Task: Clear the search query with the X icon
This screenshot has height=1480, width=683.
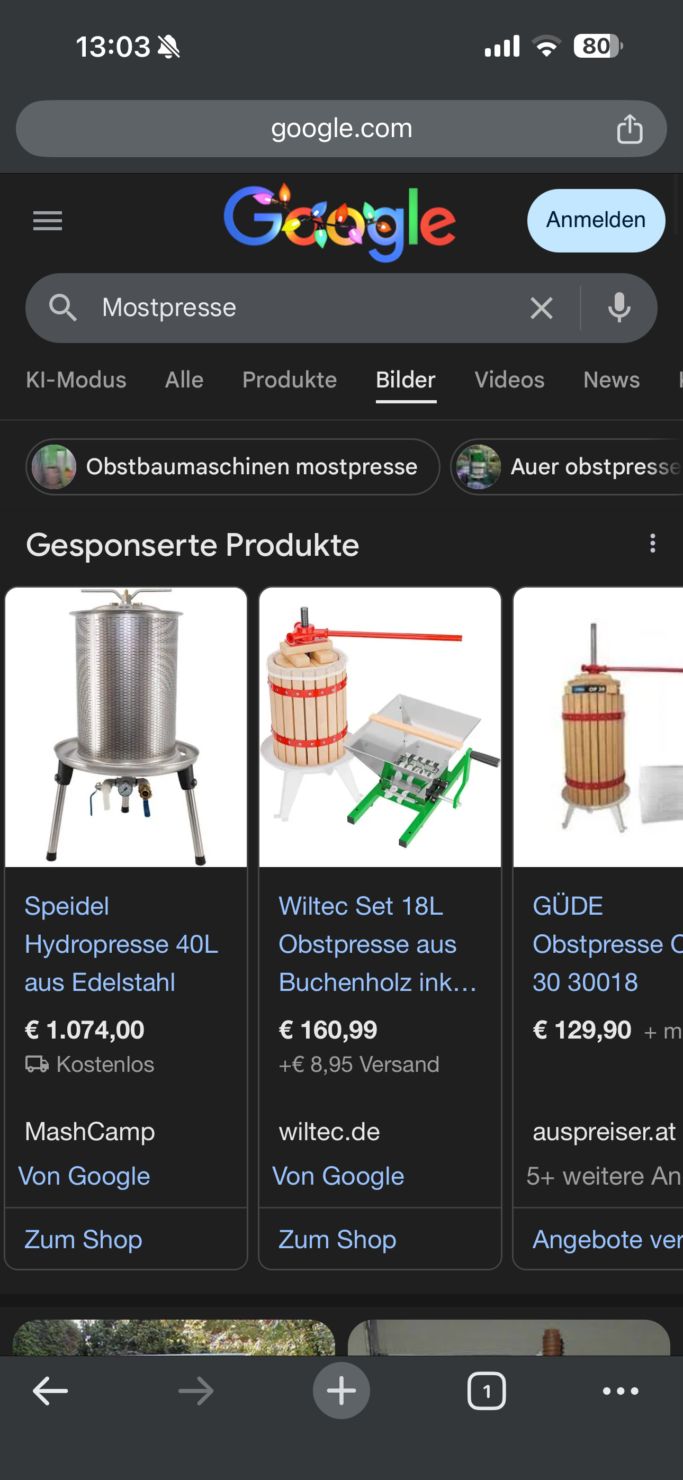Action: coord(541,308)
